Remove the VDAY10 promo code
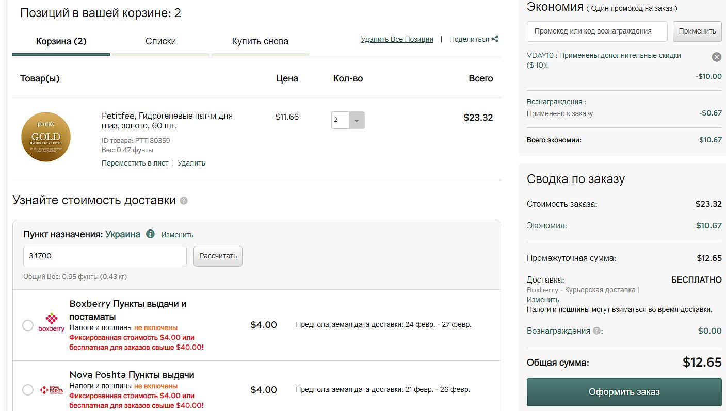 pos(716,57)
